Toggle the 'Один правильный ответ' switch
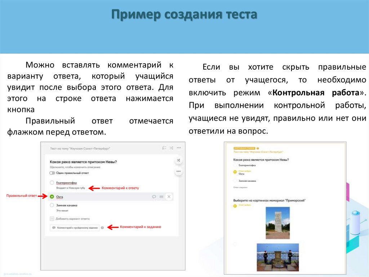The image size is (369, 277). 52,173
